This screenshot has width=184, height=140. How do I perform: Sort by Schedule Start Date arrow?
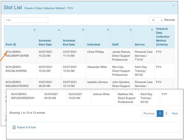click(x=59, y=30)
